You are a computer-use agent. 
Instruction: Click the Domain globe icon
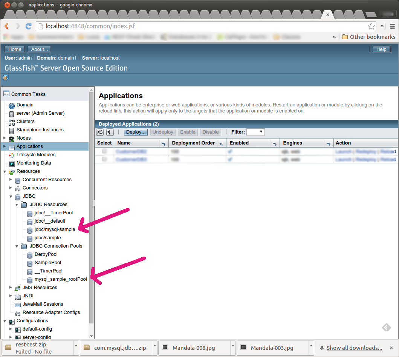(11, 105)
